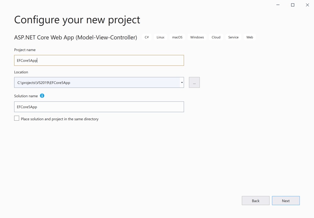
Task: Click 'ASP.NET Core Web App (Model-View-Controller)' heading
Action: point(75,37)
